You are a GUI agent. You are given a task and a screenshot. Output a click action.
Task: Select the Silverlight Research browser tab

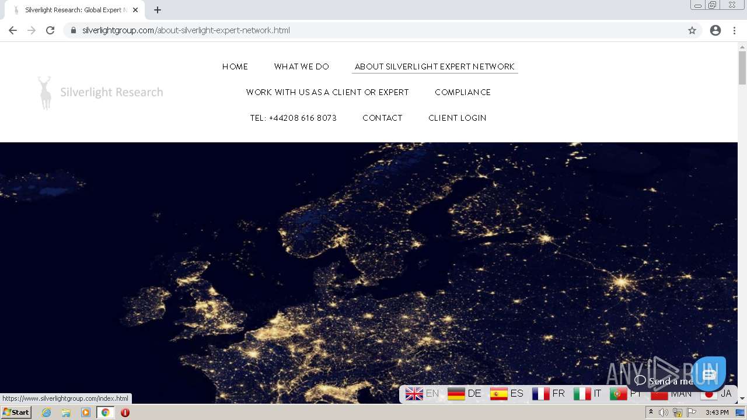[x=75, y=10]
